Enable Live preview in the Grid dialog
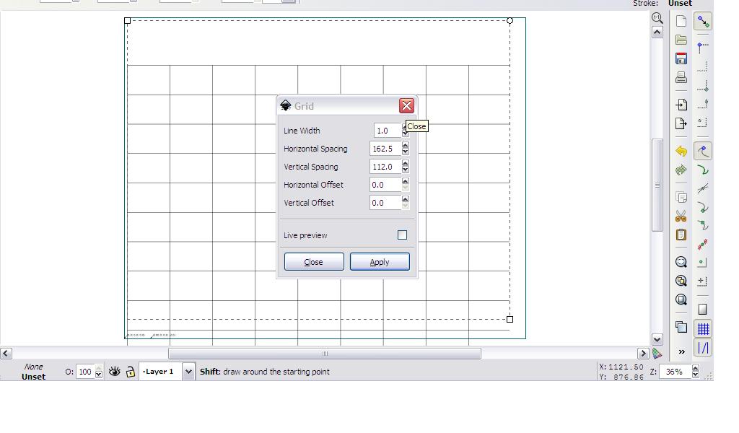 (402, 235)
